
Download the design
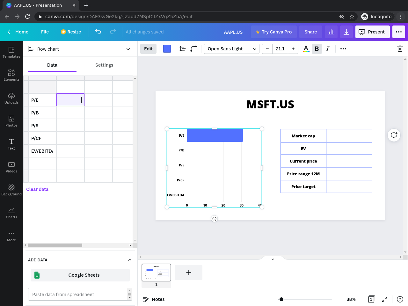point(346,32)
